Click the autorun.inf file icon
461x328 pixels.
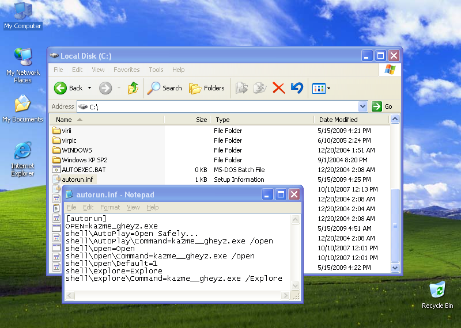click(56, 179)
